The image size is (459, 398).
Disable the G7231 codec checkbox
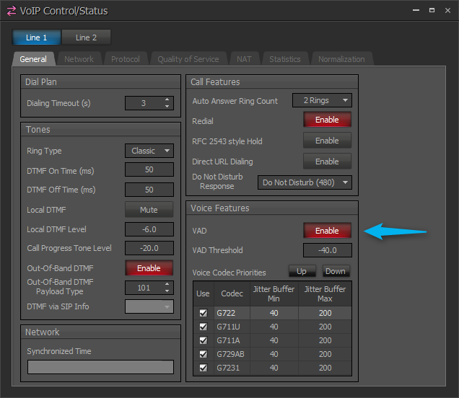point(203,368)
